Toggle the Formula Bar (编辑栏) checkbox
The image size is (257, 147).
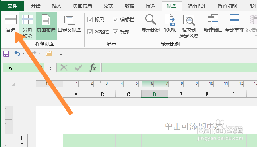click(x=115, y=20)
